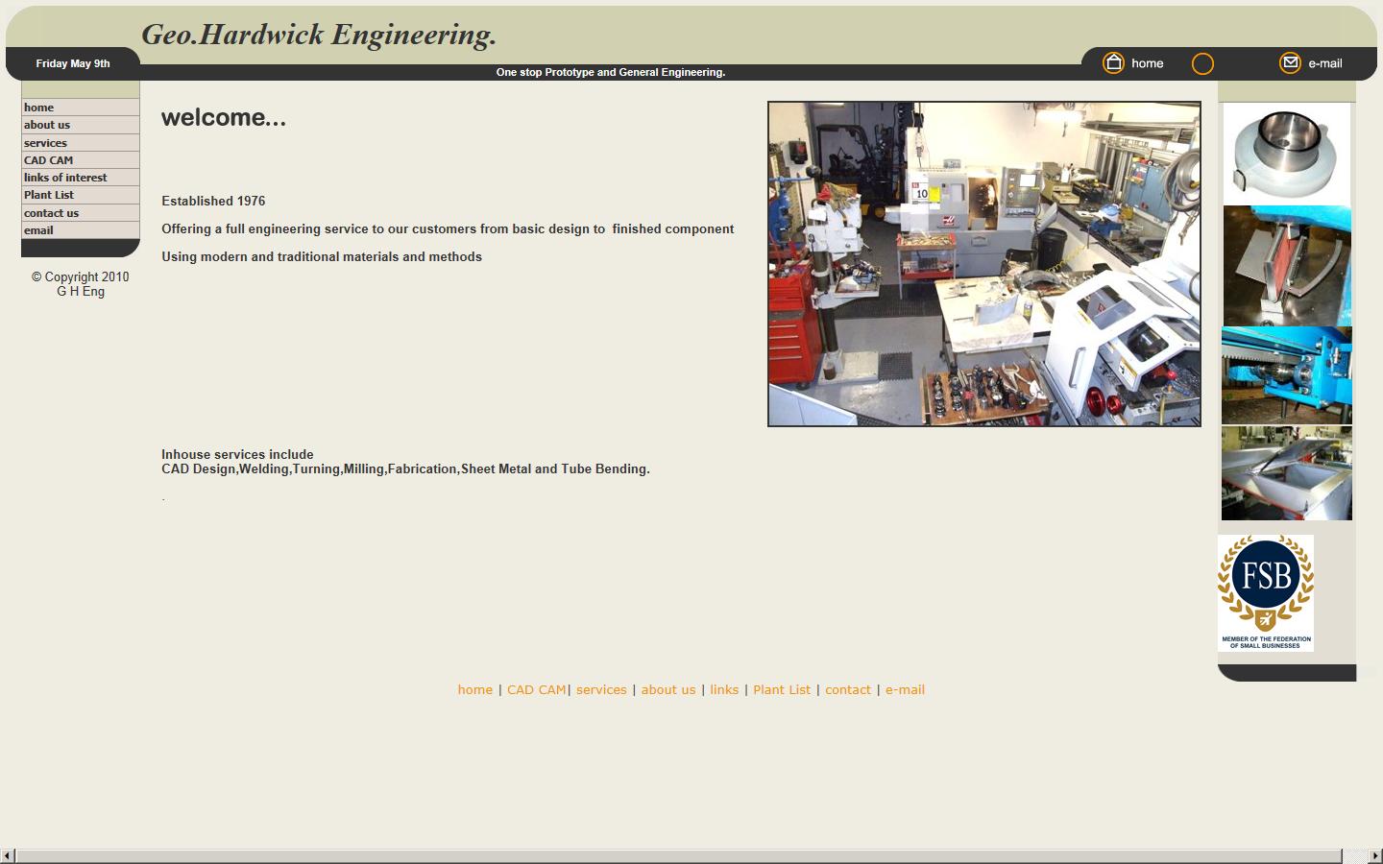The width and height of the screenshot is (1383, 864).
Task: Click the blue machinery thumbnail
Action: point(1286,375)
